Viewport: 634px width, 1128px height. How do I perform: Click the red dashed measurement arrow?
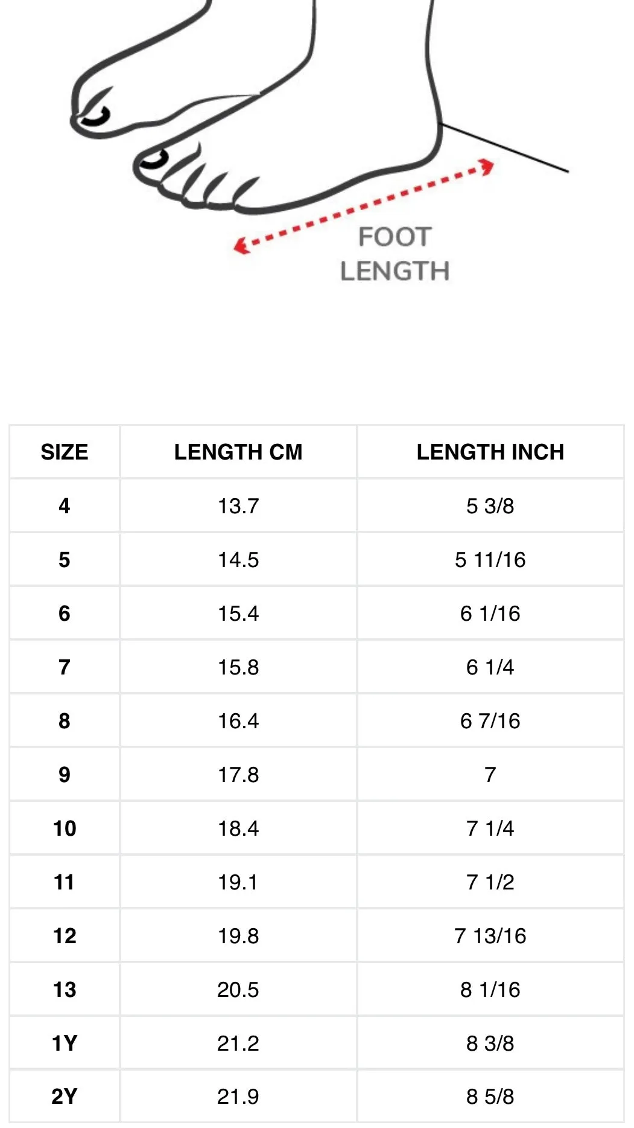pyautogui.click(x=364, y=206)
